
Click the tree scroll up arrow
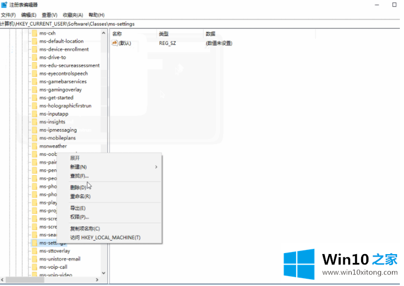[104, 33]
